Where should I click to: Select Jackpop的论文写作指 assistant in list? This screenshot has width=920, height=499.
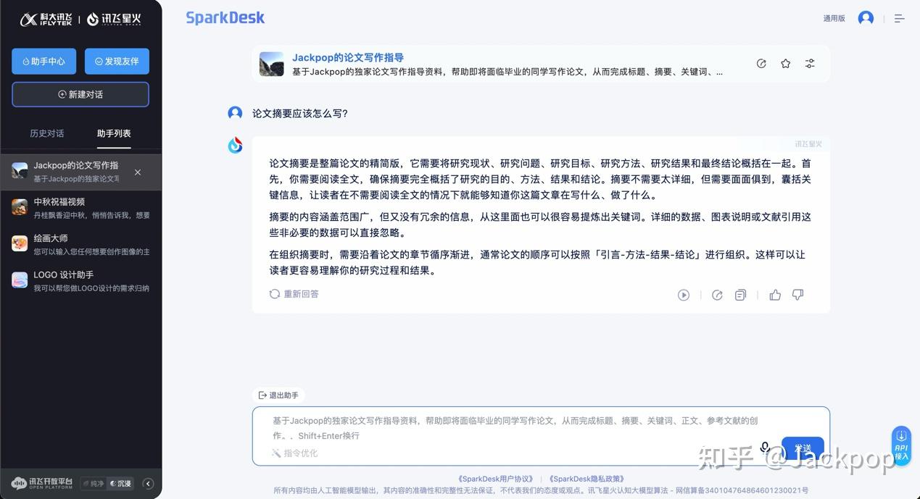[x=81, y=172]
